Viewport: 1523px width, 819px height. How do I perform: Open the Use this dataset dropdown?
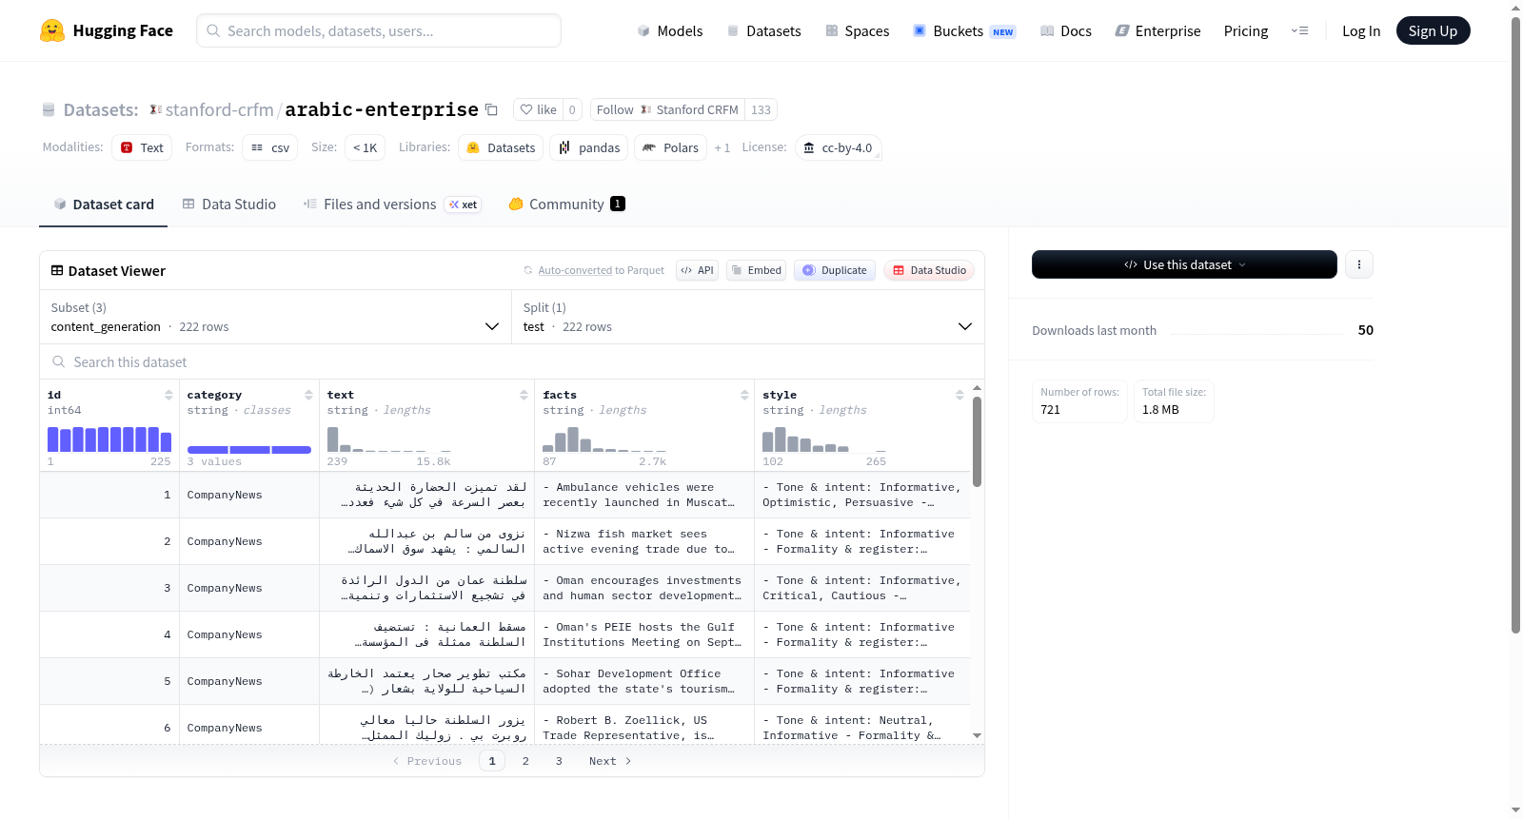pos(1184,264)
